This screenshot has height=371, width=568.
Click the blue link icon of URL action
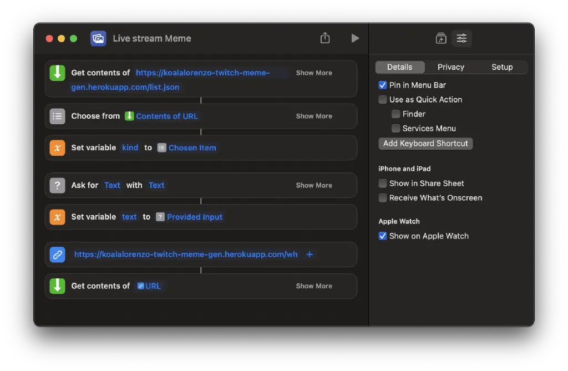[57, 255]
